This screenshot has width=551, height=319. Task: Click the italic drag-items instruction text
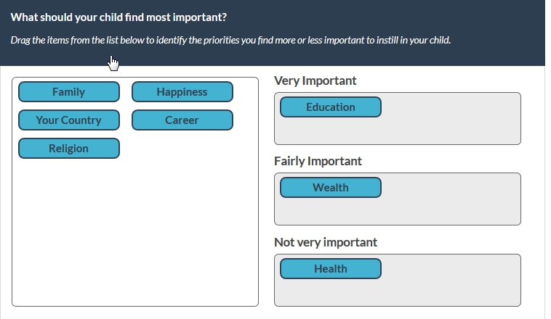230,40
